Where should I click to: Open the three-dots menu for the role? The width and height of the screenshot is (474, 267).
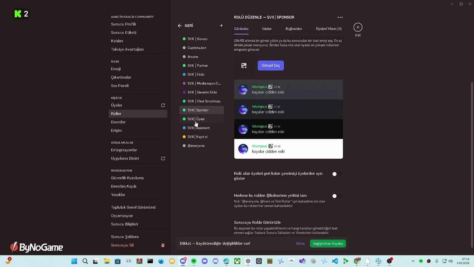[x=340, y=17]
